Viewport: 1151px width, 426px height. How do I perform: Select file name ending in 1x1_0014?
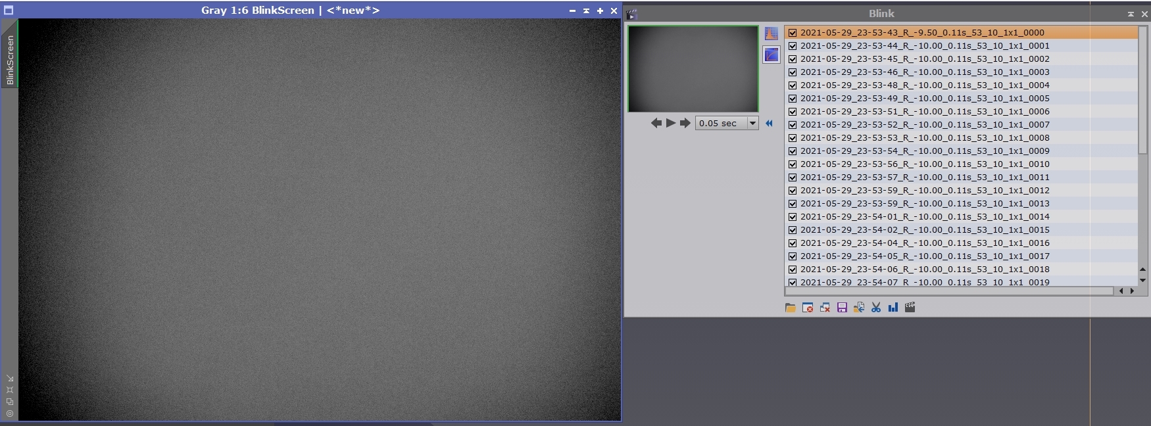click(925, 217)
